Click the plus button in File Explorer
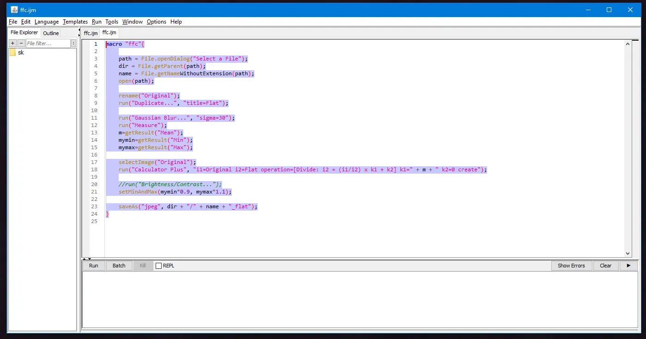646x339 pixels. 12,43
